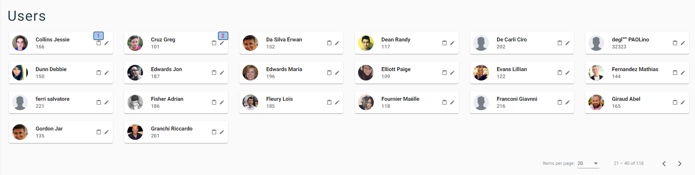The image size is (695, 175).
Task: Click clipboard icon on Fernandez Mathias card
Action: coord(675,73)
